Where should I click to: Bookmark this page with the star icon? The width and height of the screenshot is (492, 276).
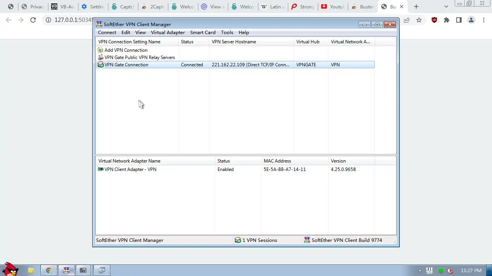pyautogui.click(x=419, y=20)
